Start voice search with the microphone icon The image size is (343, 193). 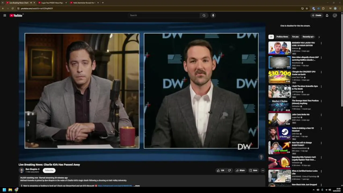coord(213,15)
